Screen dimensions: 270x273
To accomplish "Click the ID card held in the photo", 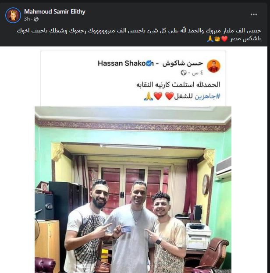I will 126,229.
